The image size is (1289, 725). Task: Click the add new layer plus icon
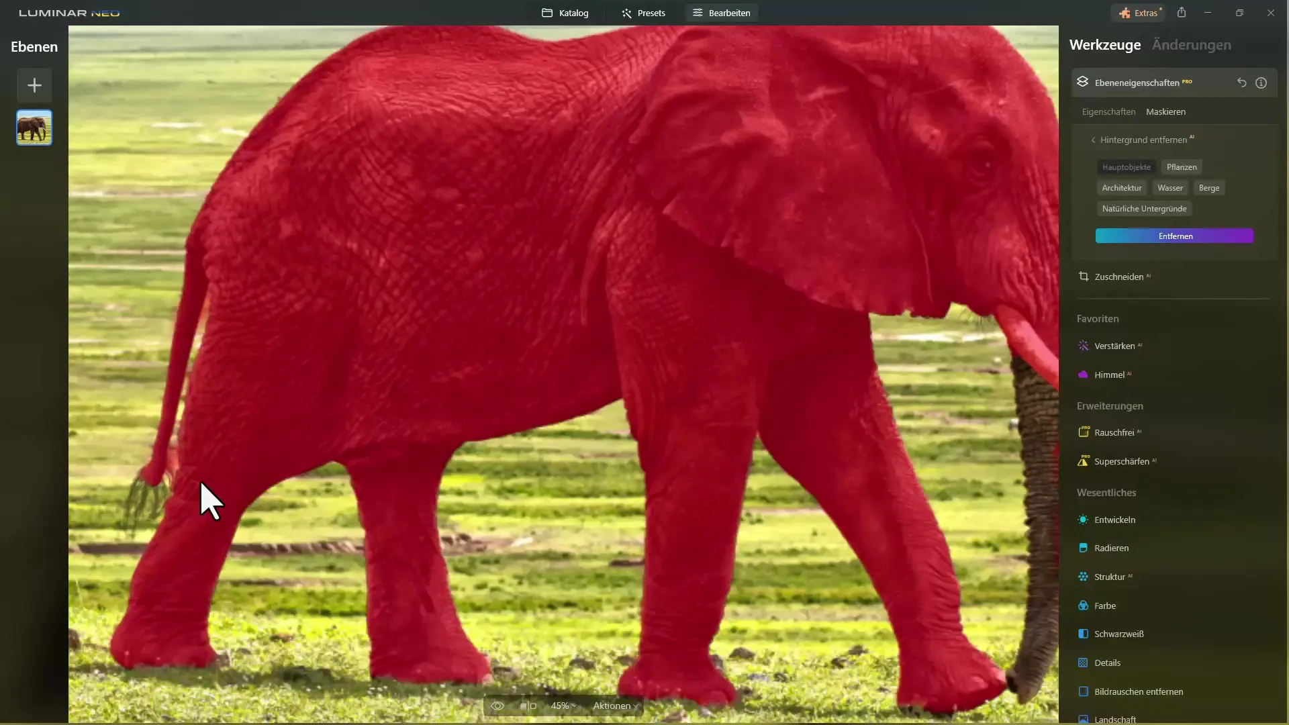(x=34, y=85)
